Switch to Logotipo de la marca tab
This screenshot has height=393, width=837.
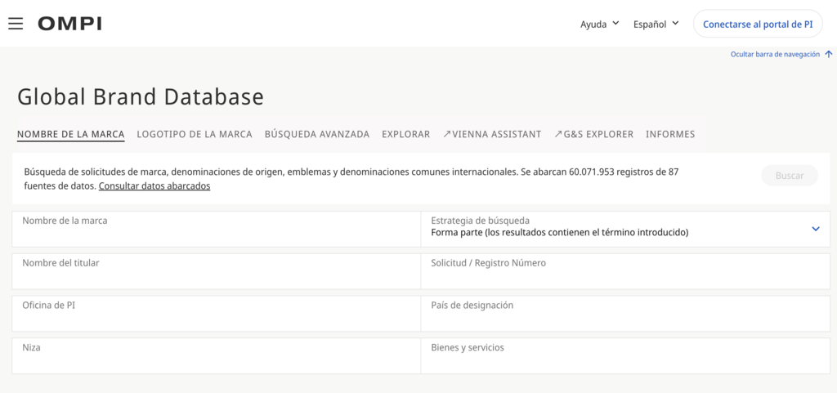point(195,134)
